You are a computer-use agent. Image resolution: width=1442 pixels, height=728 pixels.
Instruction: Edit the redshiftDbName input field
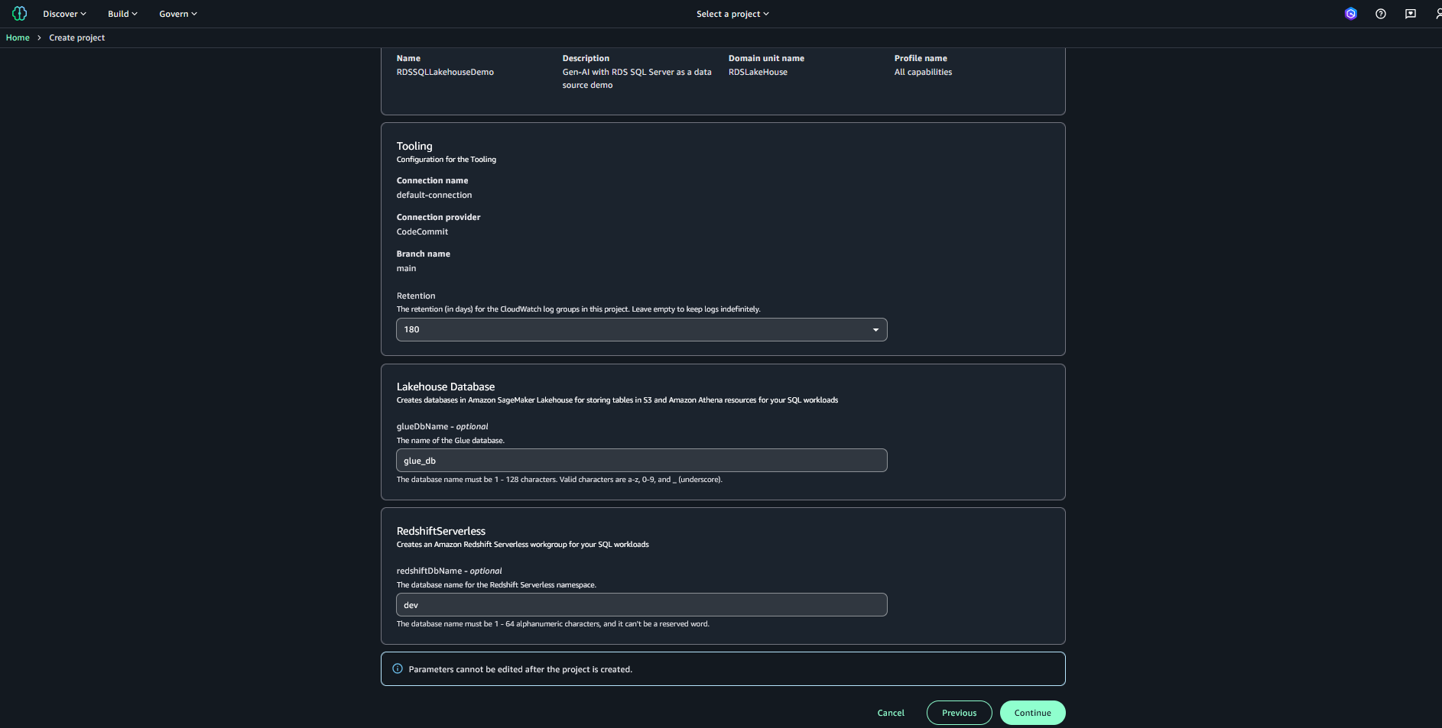pos(641,605)
